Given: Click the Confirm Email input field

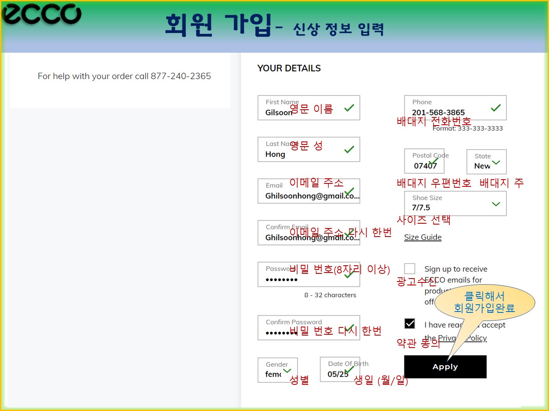Looking at the screenshot, I should pos(309,232).
